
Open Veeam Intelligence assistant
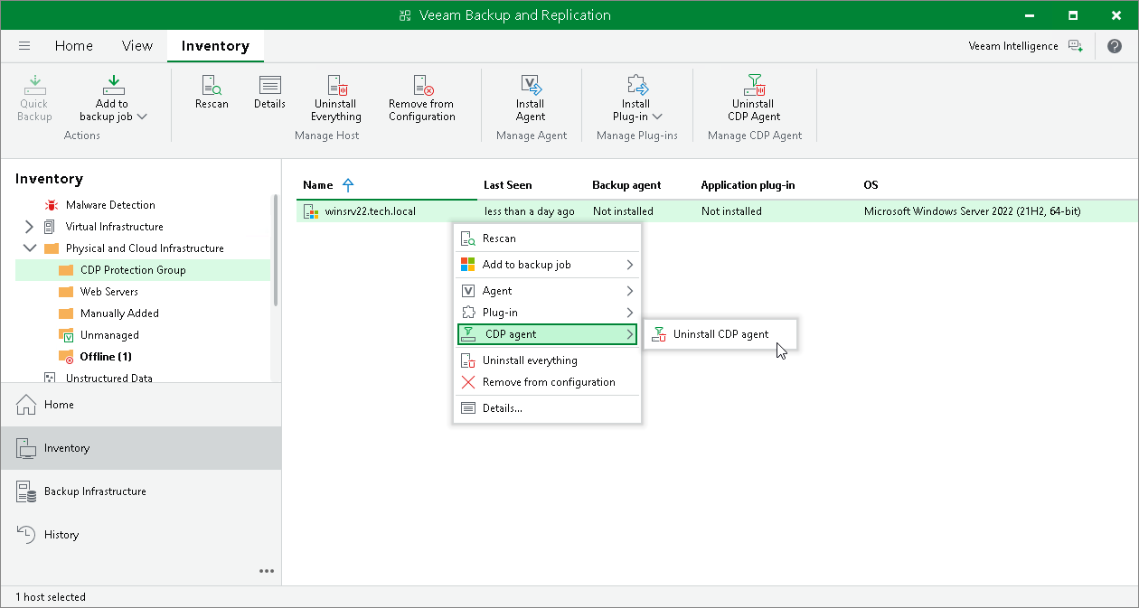click(x=1025, y=46)
